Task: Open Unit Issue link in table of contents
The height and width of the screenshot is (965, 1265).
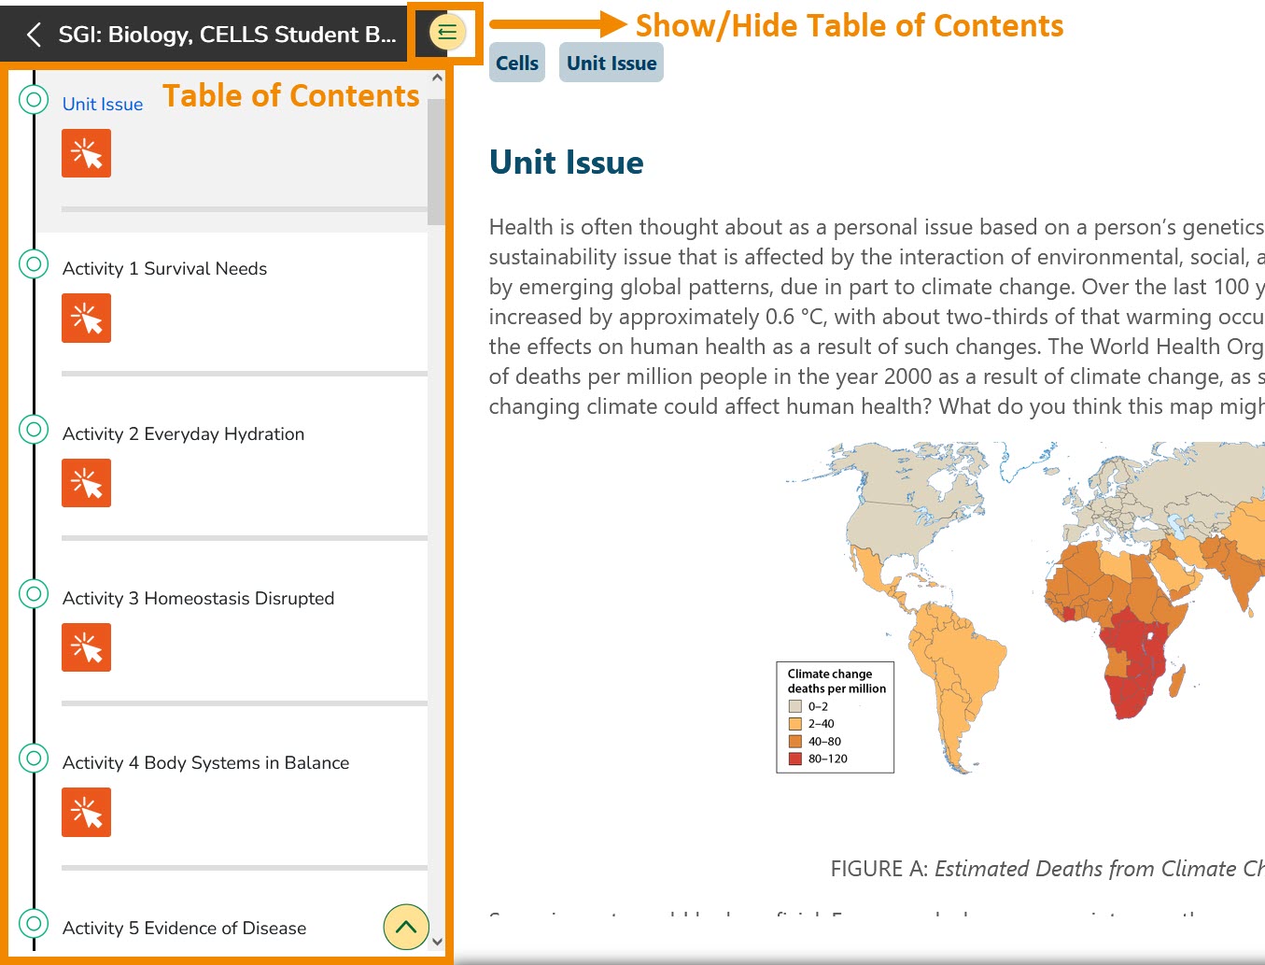Action: click(x=103, y=105)
